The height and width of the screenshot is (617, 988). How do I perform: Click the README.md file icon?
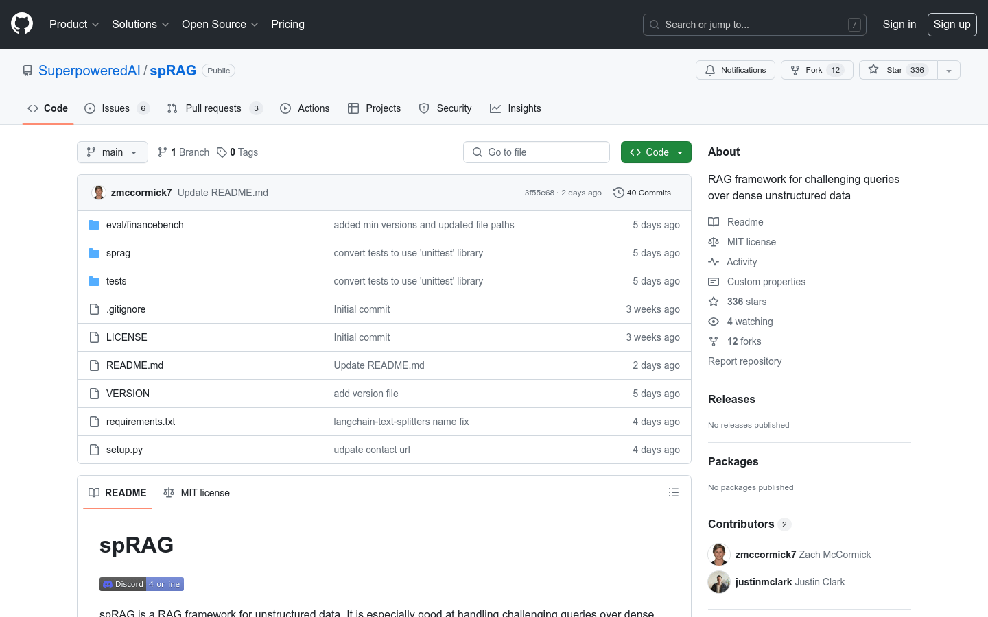pos(94,365)
